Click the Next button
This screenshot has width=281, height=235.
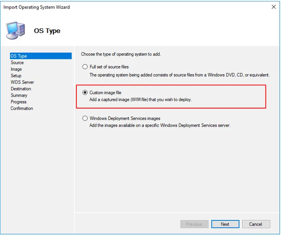pos(225,224)
